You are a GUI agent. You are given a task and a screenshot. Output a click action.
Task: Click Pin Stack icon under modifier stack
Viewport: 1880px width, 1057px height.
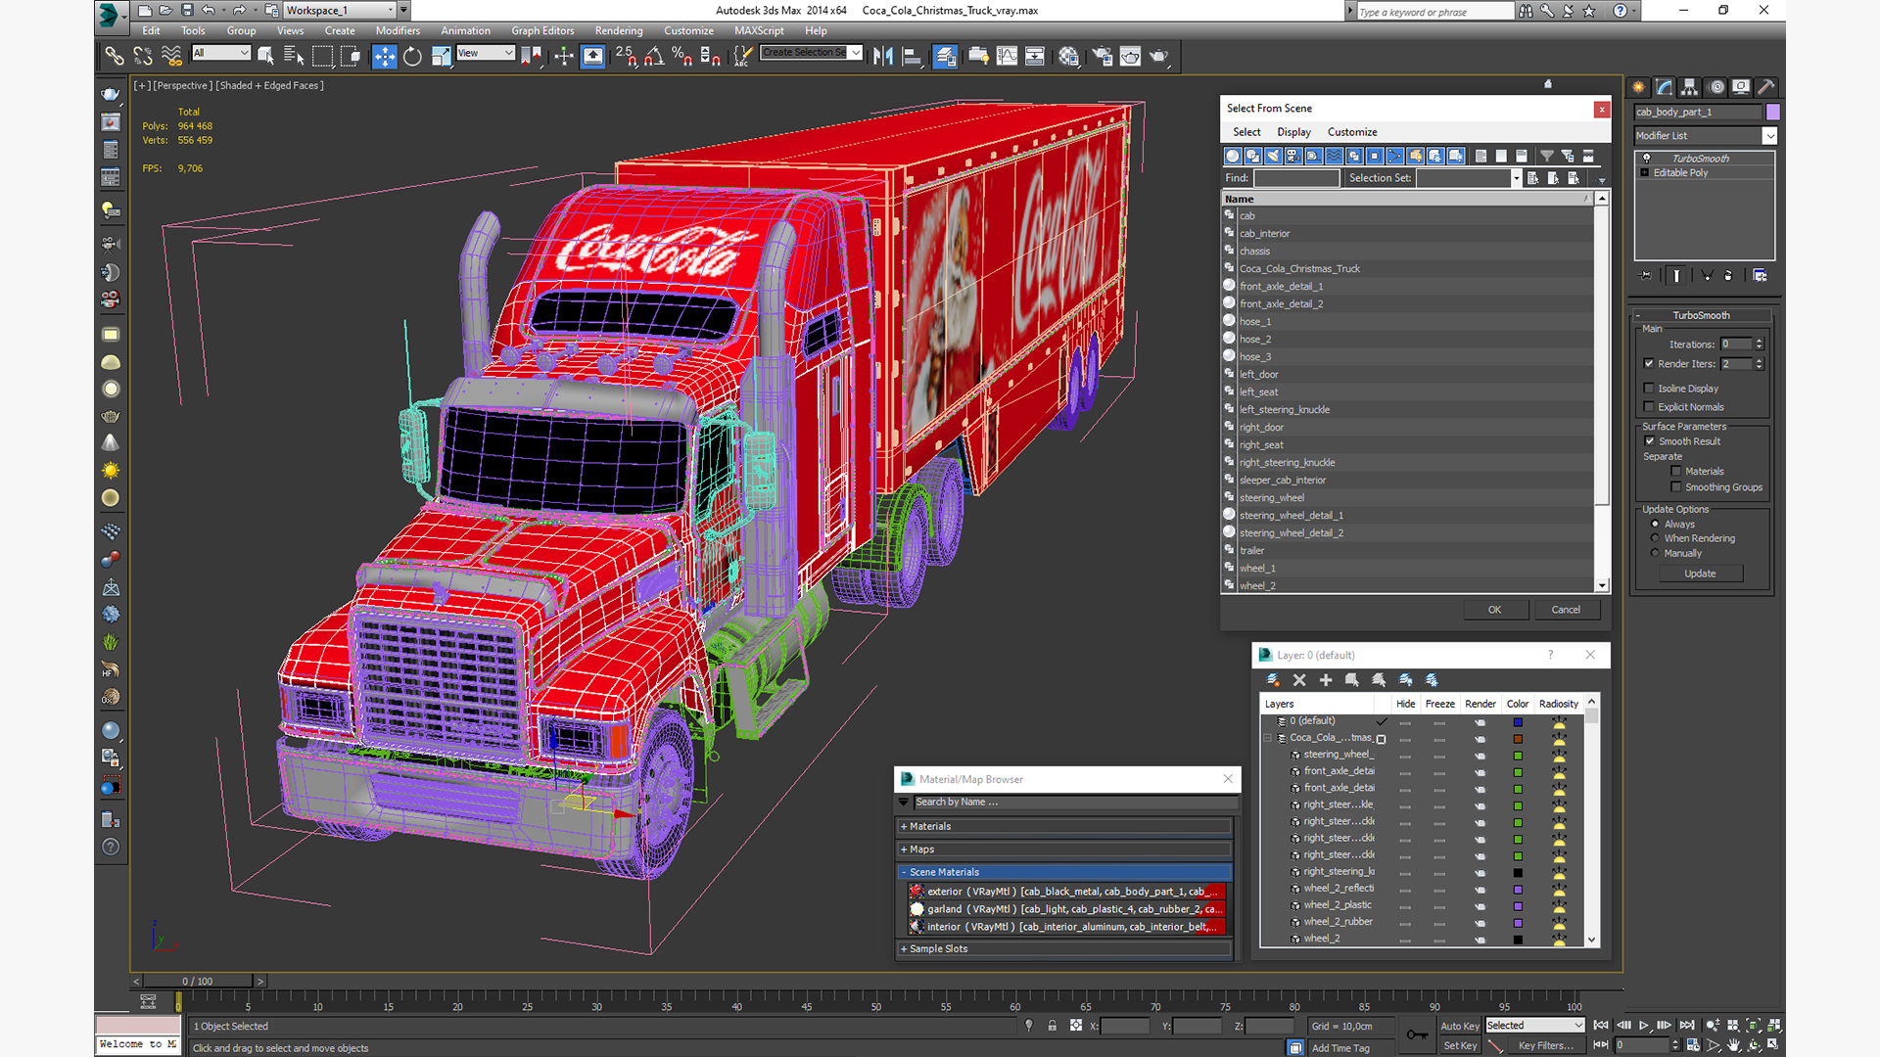[1646, 276]
